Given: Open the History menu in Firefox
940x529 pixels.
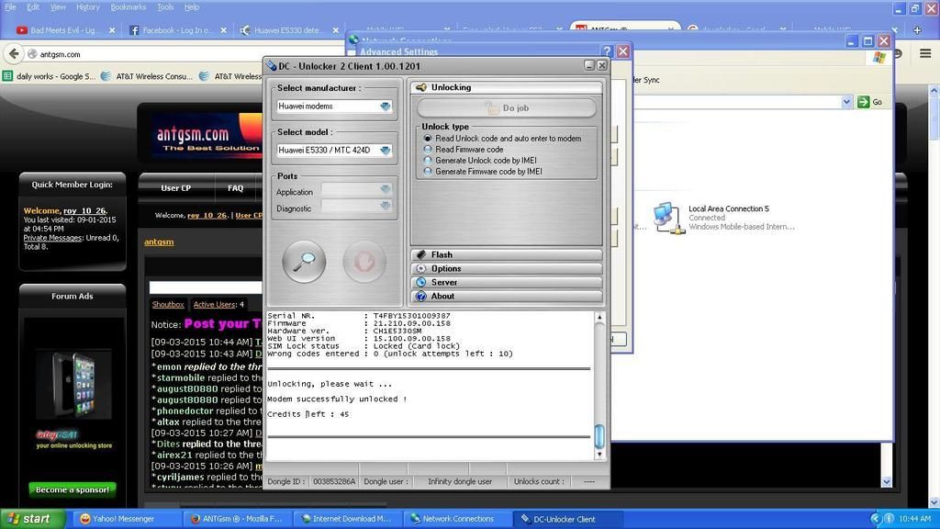Looking at the screenshot, I should click(x=88, y=6).
